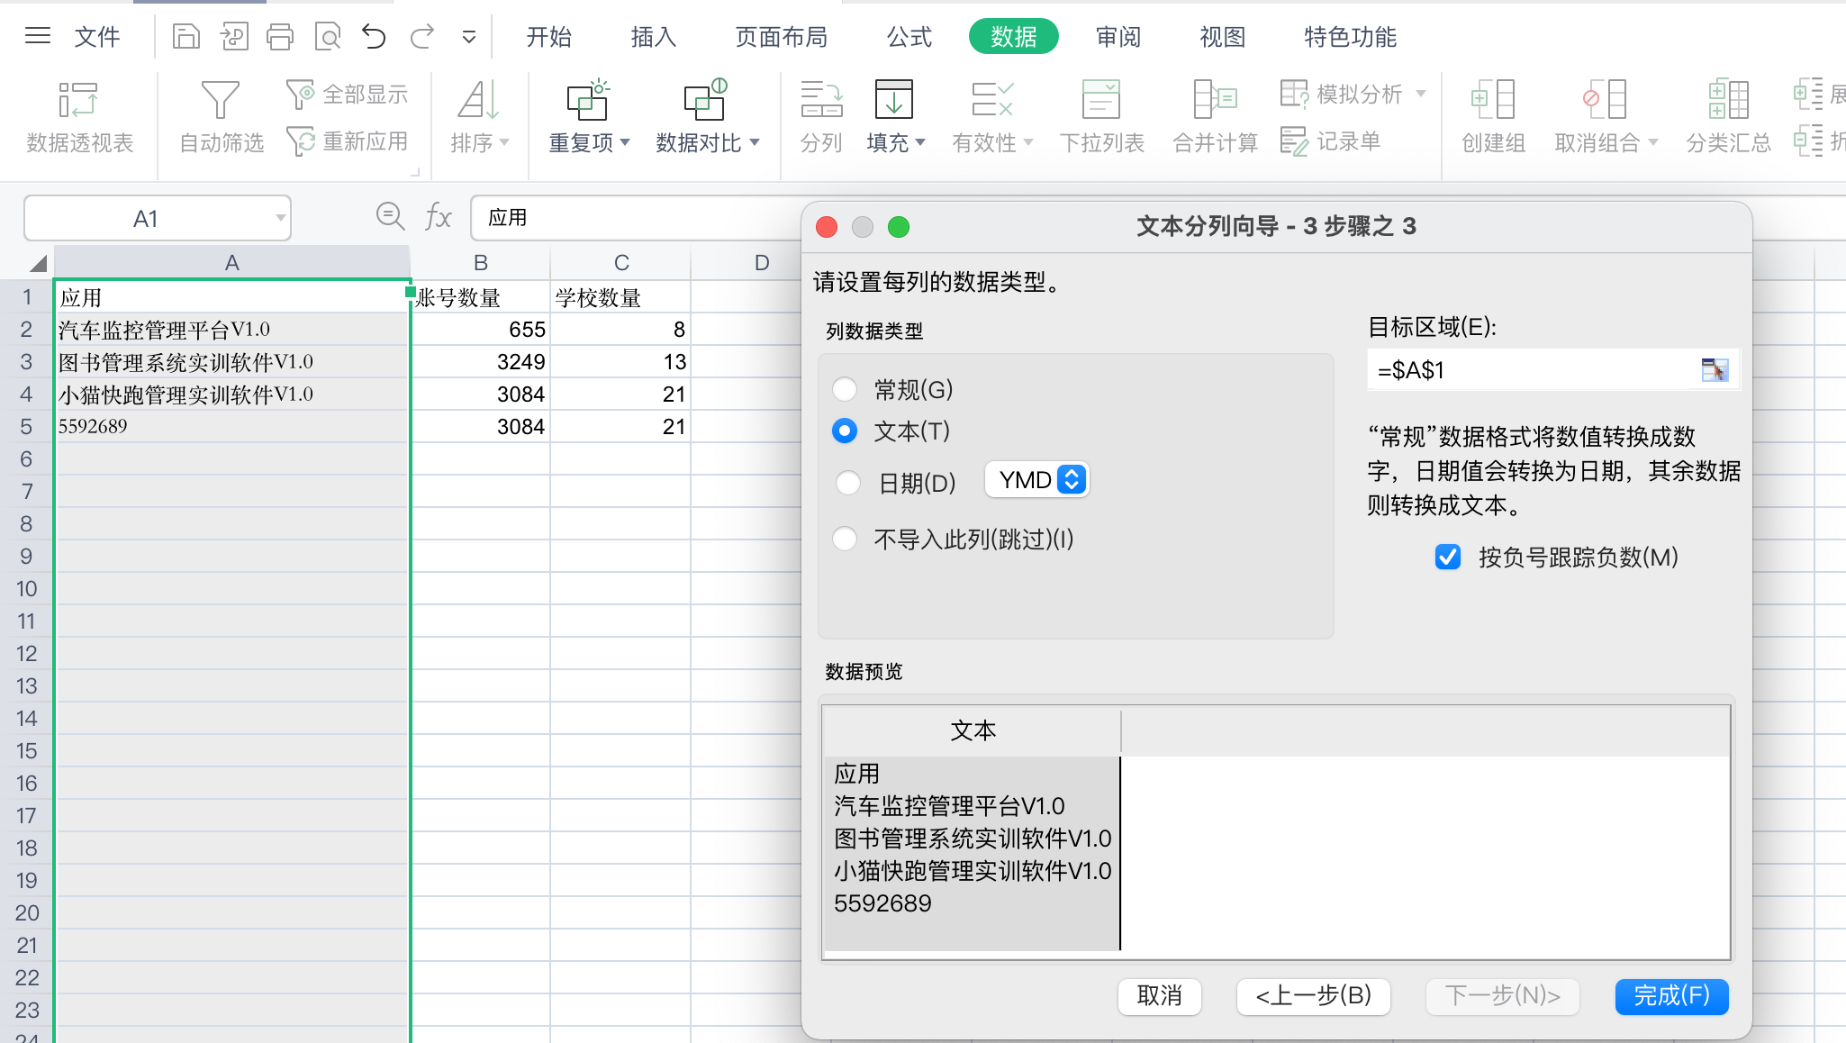Viewport: 1846px width, 1043px height.
Task: Click the Consolidate (合并计算) icon
Action: pyautogui.click(x=1215, y=101)
